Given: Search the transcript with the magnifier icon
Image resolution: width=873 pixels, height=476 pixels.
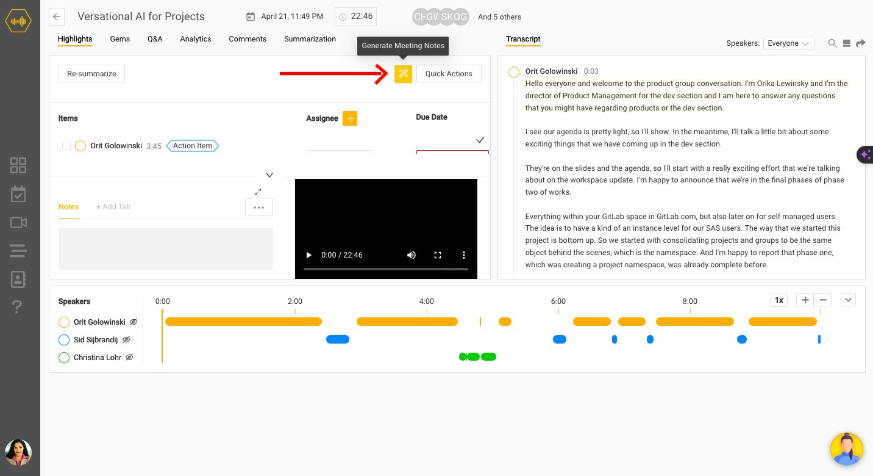Looking at the screenshot, I should (832, 43).
